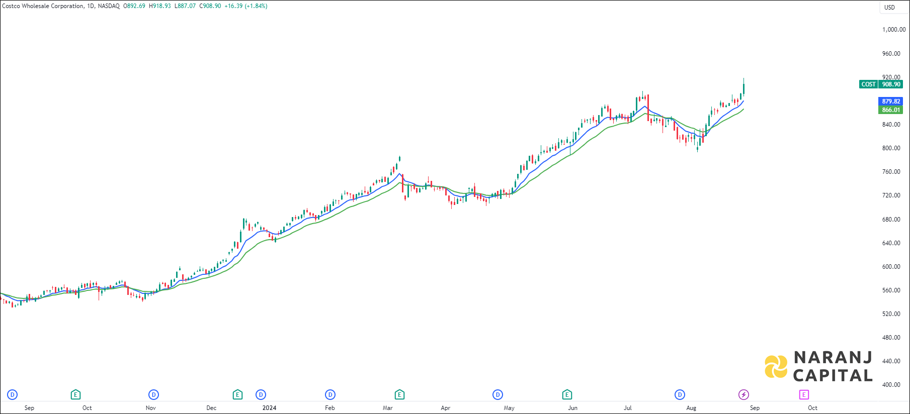Click the change value +16.39 (+1.84%)

(x=246, y=6)
